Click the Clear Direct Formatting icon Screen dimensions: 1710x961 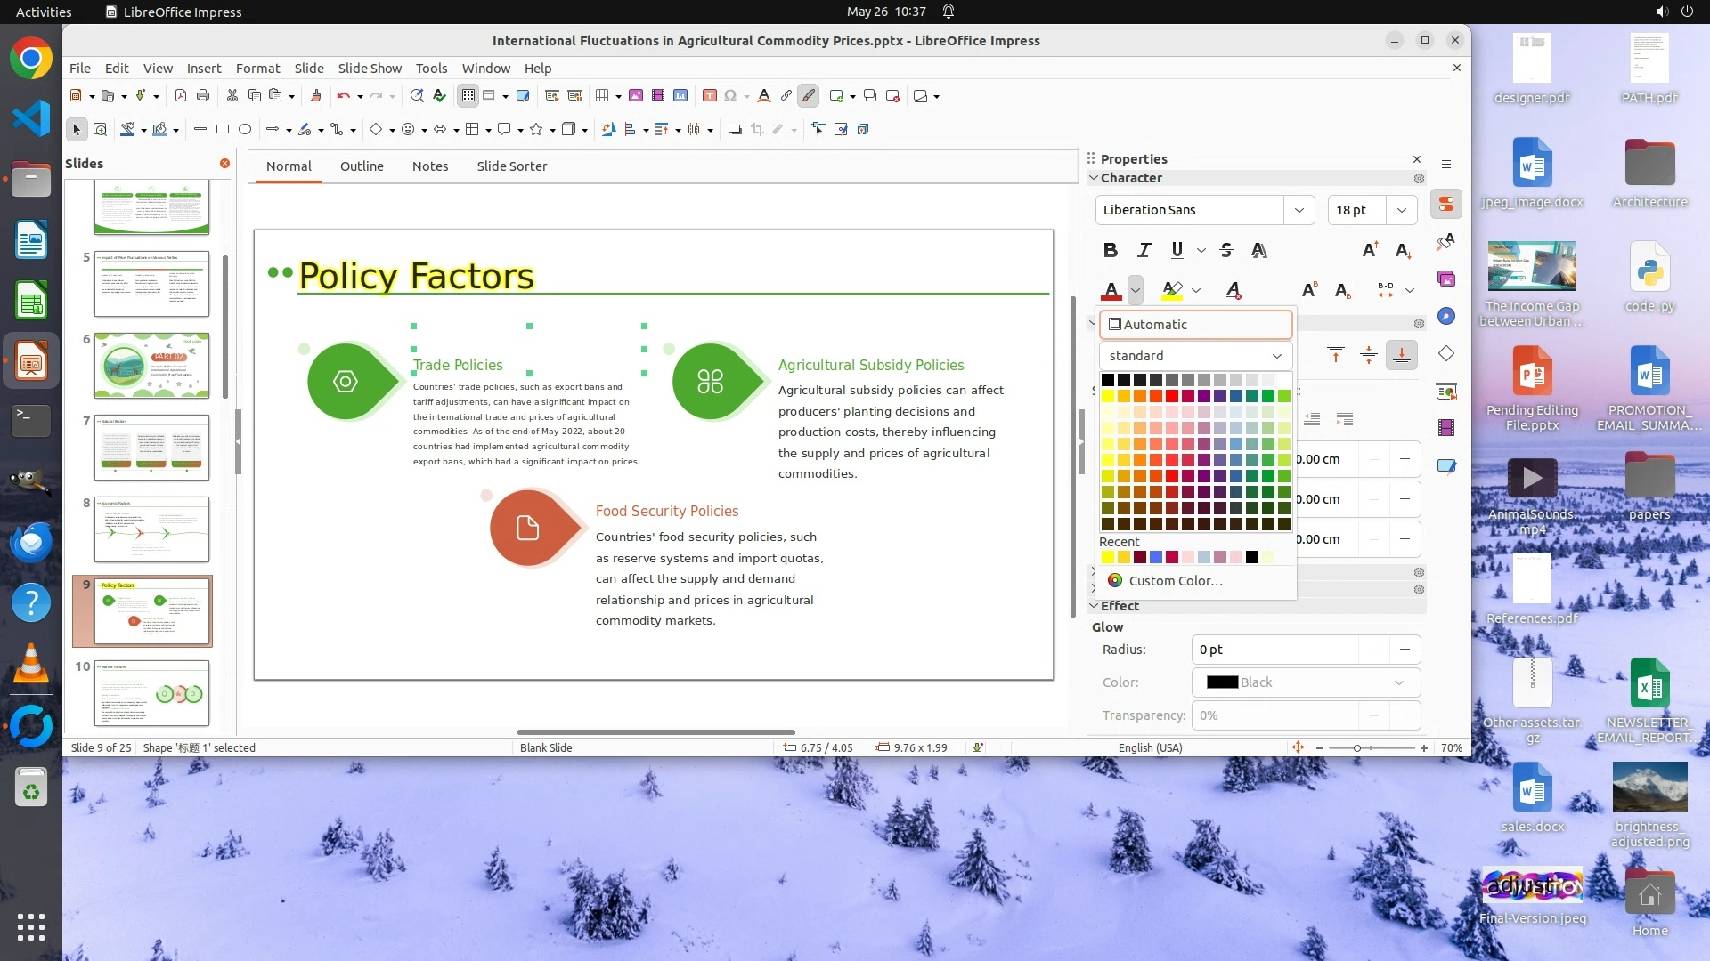click(x=1234, y=290)
